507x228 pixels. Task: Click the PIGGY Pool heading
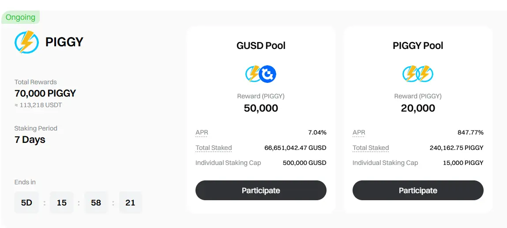click(418, 45)
